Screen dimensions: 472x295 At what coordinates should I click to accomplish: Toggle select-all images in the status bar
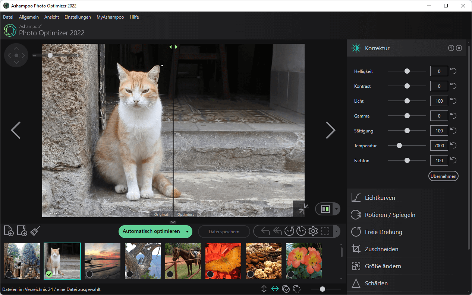click(x=286, y=289)
